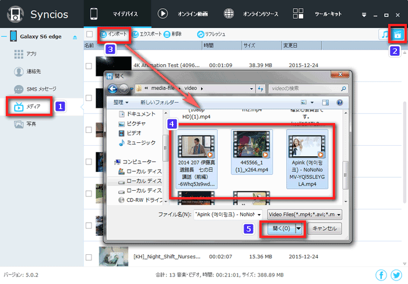Image resolution: width=408 pixels, height=284 pixels.
Task: Select the Apink NoNoNo MV file
Action: [x=307, y=159]
